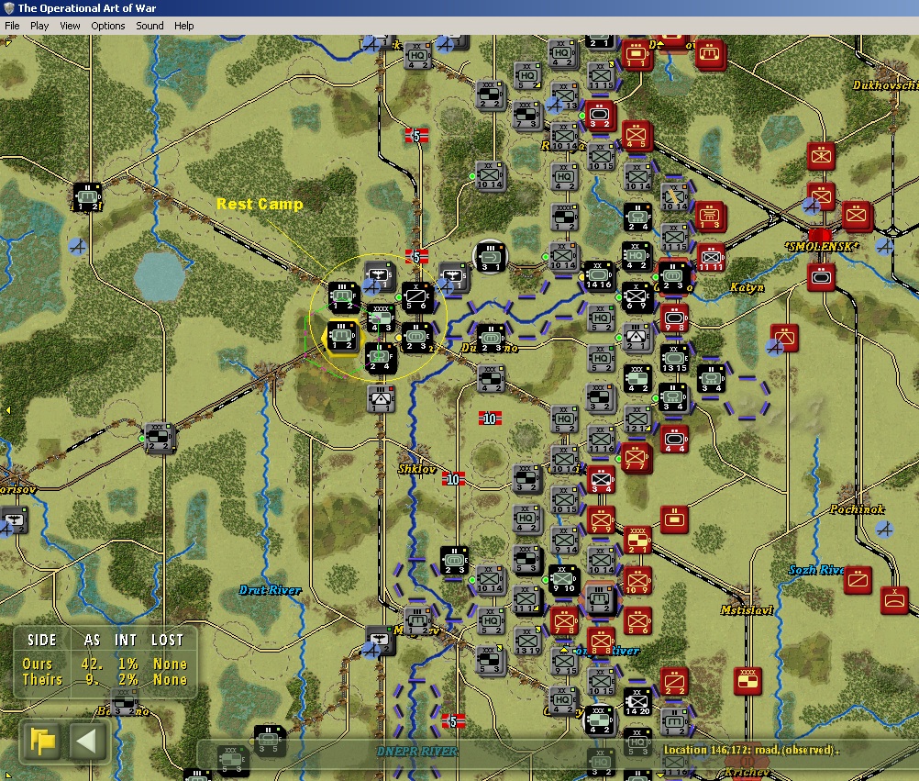
Task: Click the yellow flags button
Action: click(42, 742)
